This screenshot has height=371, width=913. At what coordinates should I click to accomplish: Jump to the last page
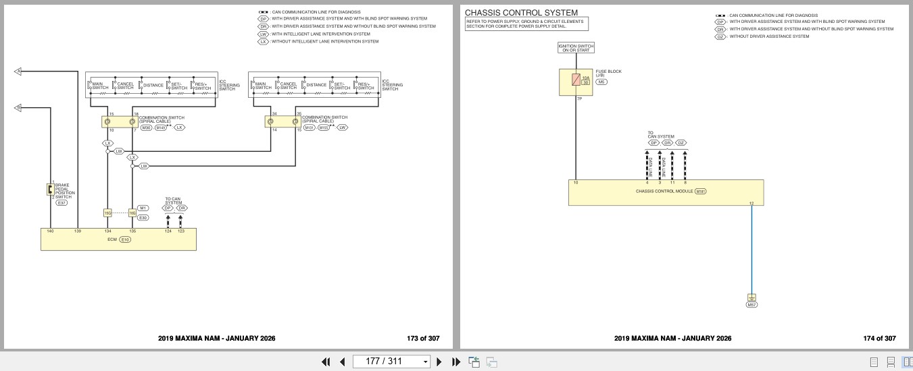tap(455, 362)
